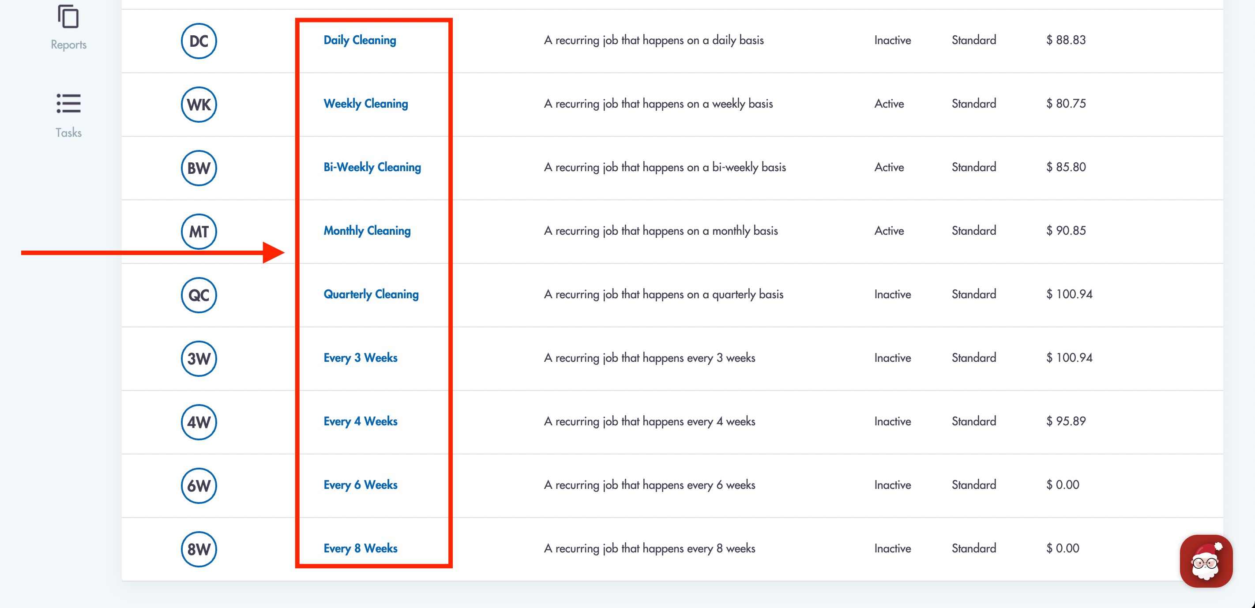Click Active status in Weekly Cleaning row
Image resolution: width=1255 pixels, height=608 pixels.
pyautogui.click(x=889, y=103)
